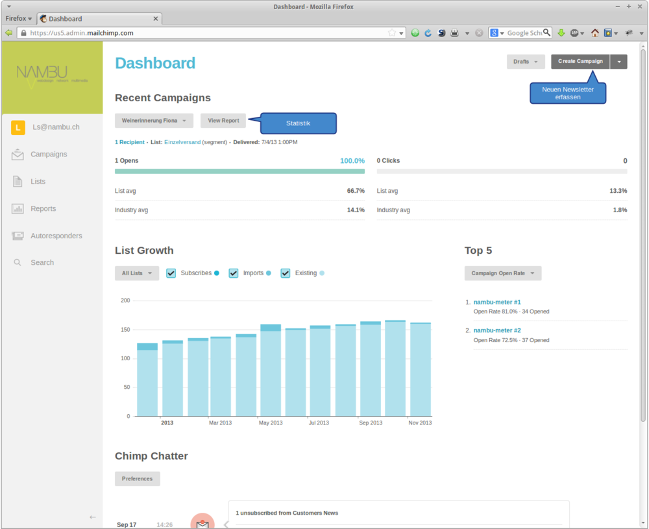Open the All Lists dropdown
The width and height of the screenshot is (649, 529).
pyautogui.click(x=137, y=273)
